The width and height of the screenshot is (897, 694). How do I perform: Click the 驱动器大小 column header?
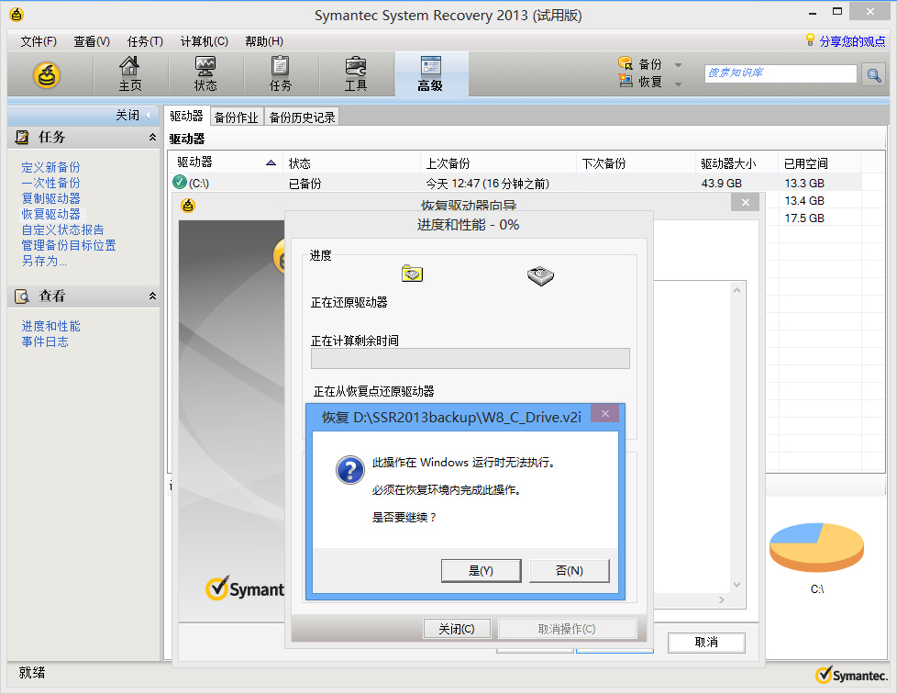[x=736, y=162]
